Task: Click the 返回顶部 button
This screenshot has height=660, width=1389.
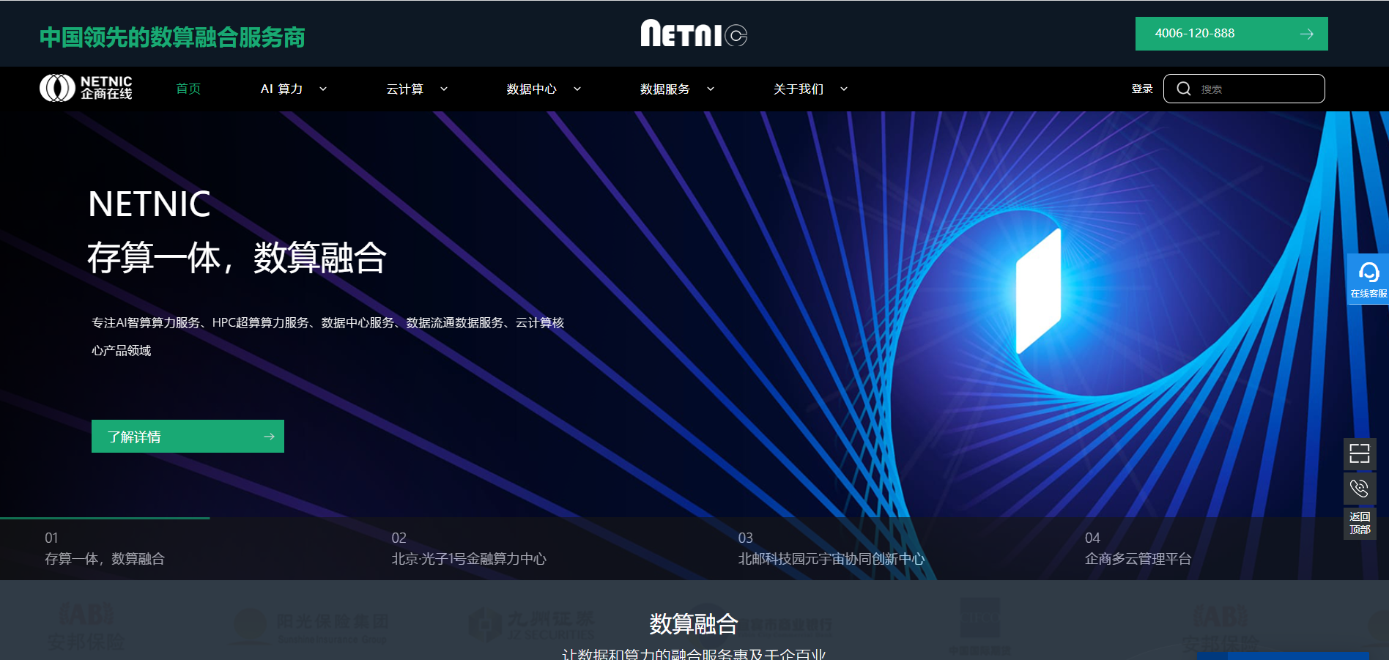Action: pyautogui.click(x=1360, y=523)
